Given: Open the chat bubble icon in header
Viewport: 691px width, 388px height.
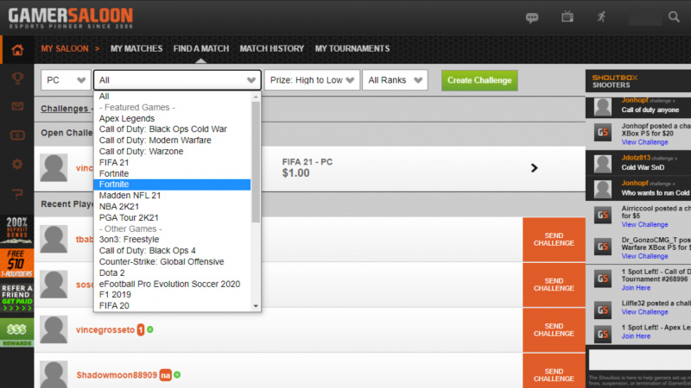Looking at the screenshot, I should (x=532, y=17).
